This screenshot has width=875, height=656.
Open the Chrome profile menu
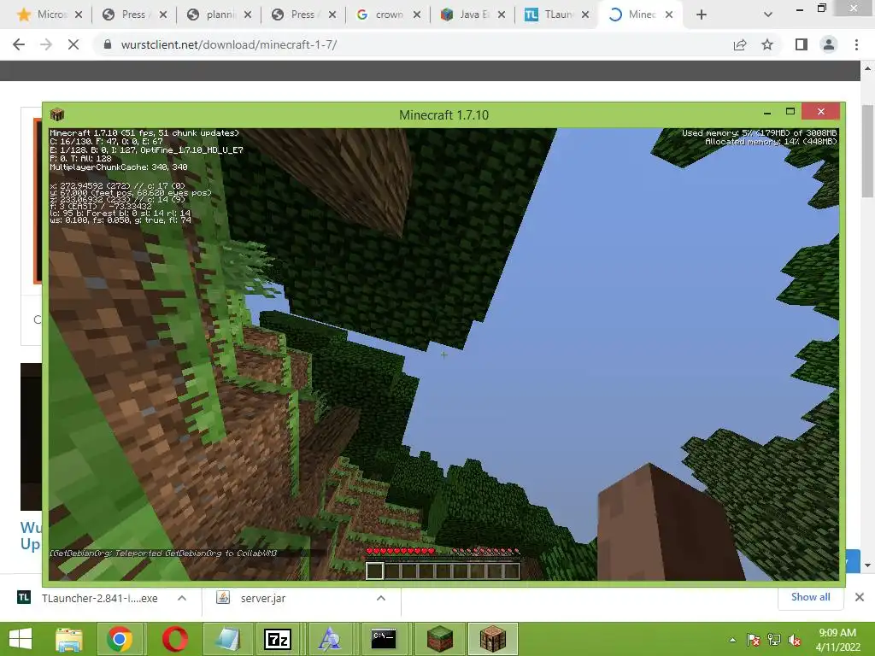(829, 44)
